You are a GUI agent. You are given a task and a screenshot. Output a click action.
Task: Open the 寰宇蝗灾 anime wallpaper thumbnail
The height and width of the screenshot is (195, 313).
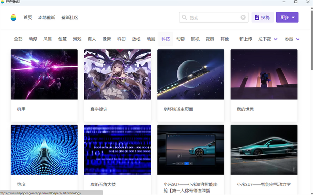117,74
